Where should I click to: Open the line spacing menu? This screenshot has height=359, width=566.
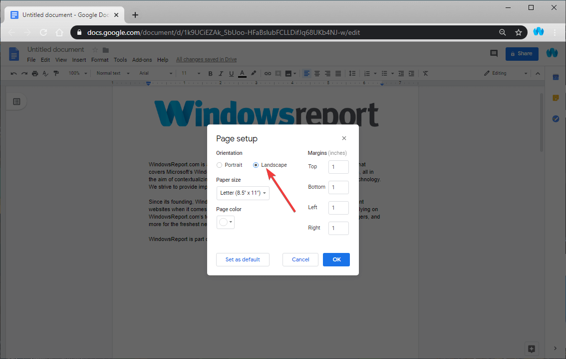352,73
